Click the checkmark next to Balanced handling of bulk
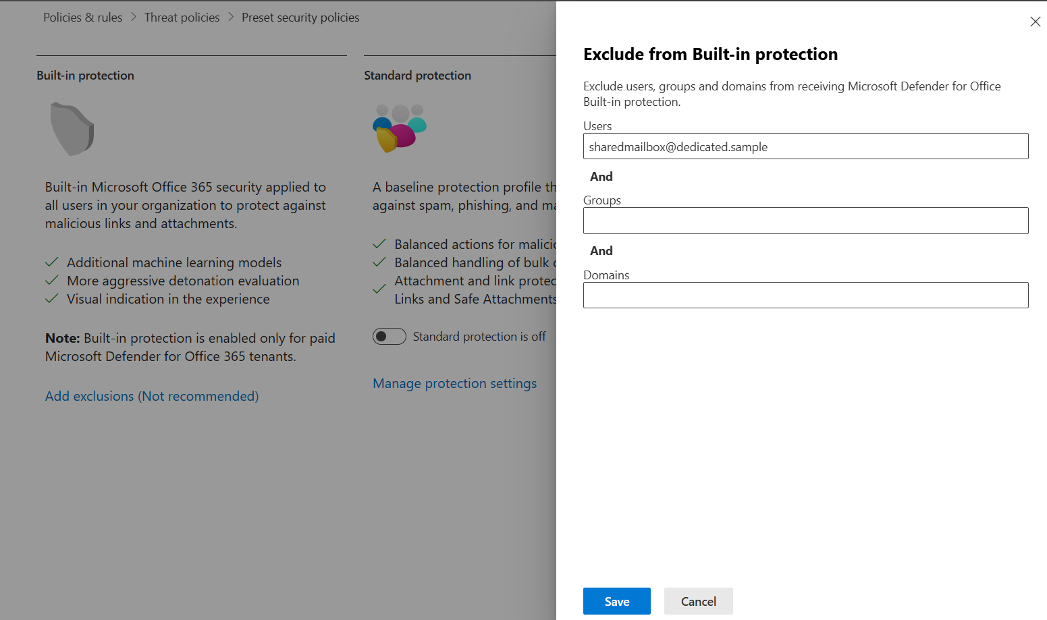The image size is (1047, 620). (x=379, y=262)
